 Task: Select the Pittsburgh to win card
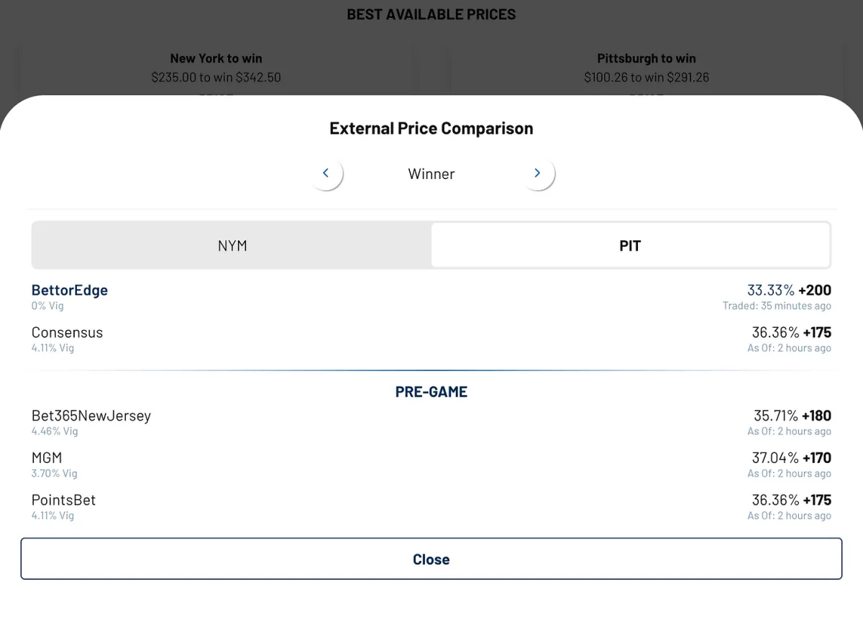[x=647, y=68]
